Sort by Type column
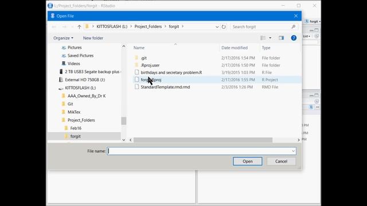The image size is (367, 206). pyautogui.click(x=266, y=47)
